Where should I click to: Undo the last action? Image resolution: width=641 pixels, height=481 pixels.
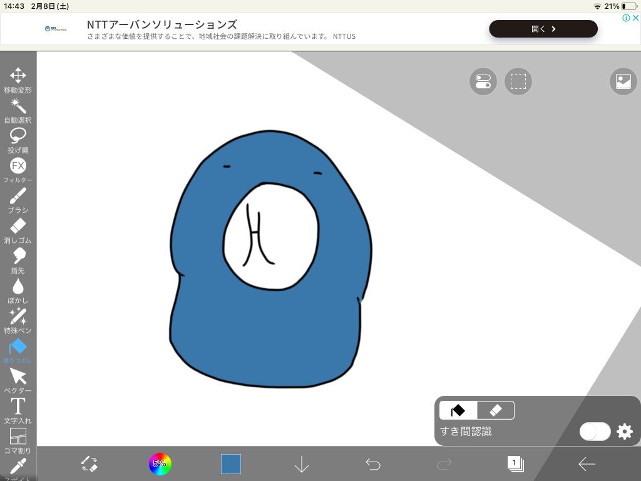pos(373,464)
